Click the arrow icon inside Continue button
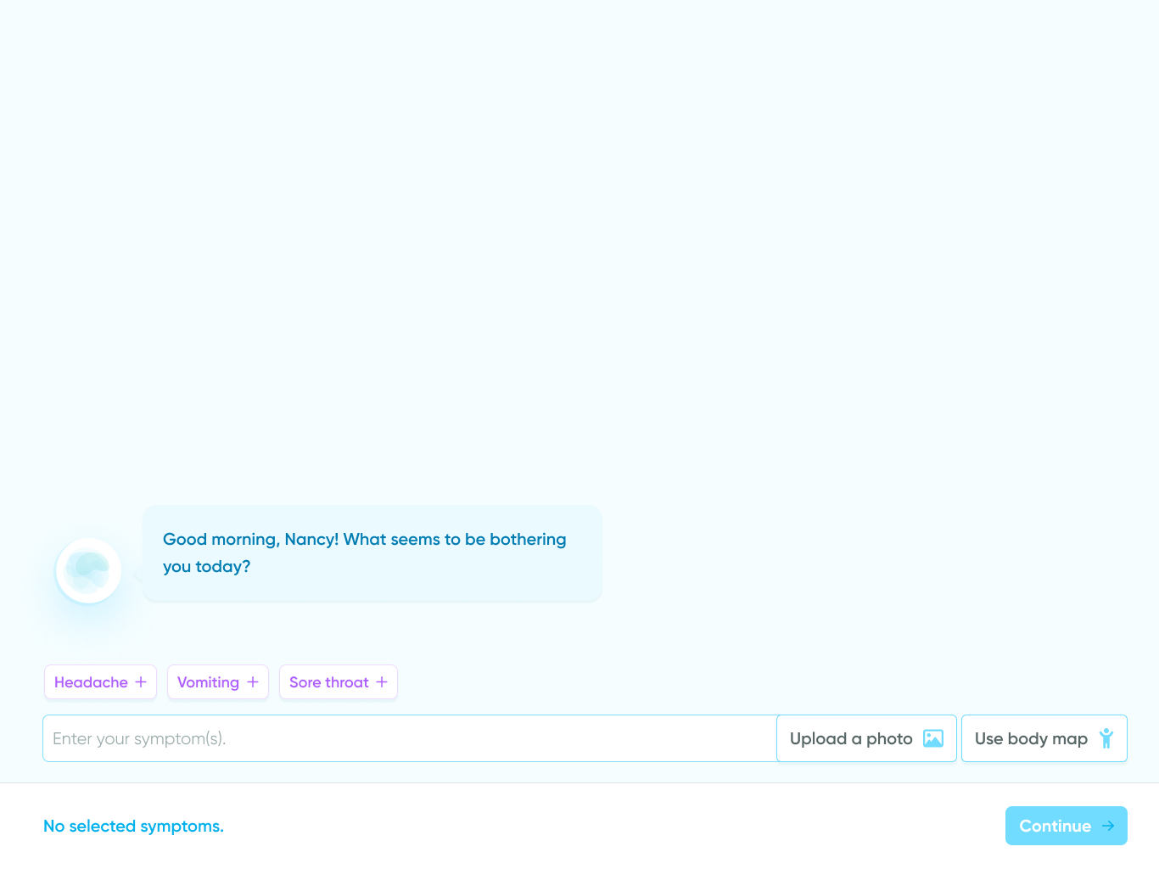The image size is (1159, 869). point(1107,825)
